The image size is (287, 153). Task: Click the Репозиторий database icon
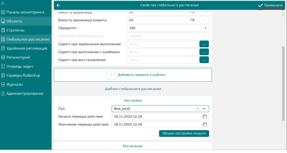click(x=3, y=57)
